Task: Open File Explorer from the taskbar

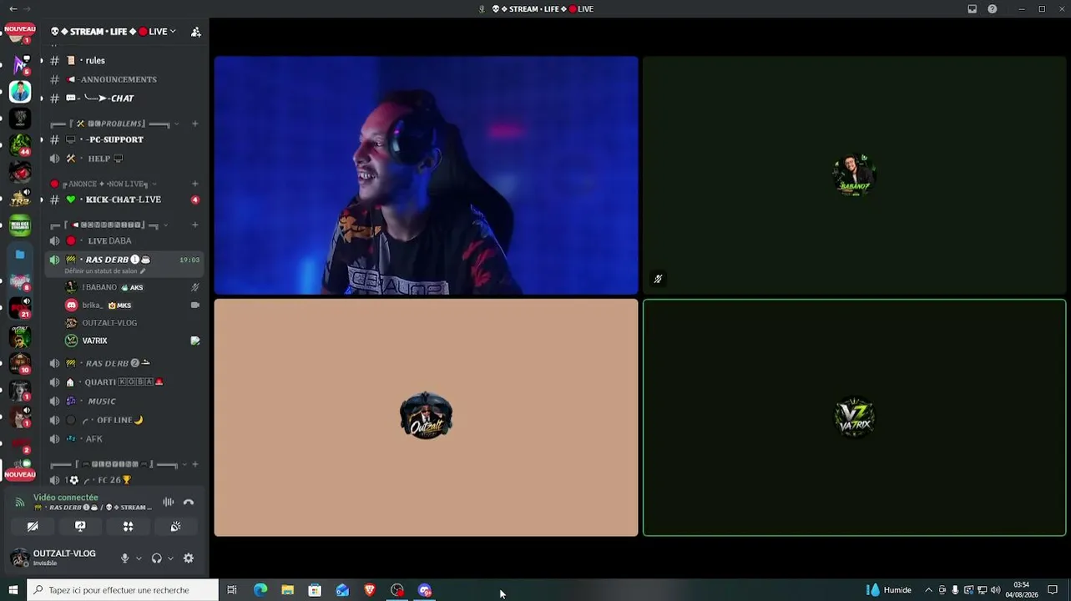Action: (x=287, y=590)
